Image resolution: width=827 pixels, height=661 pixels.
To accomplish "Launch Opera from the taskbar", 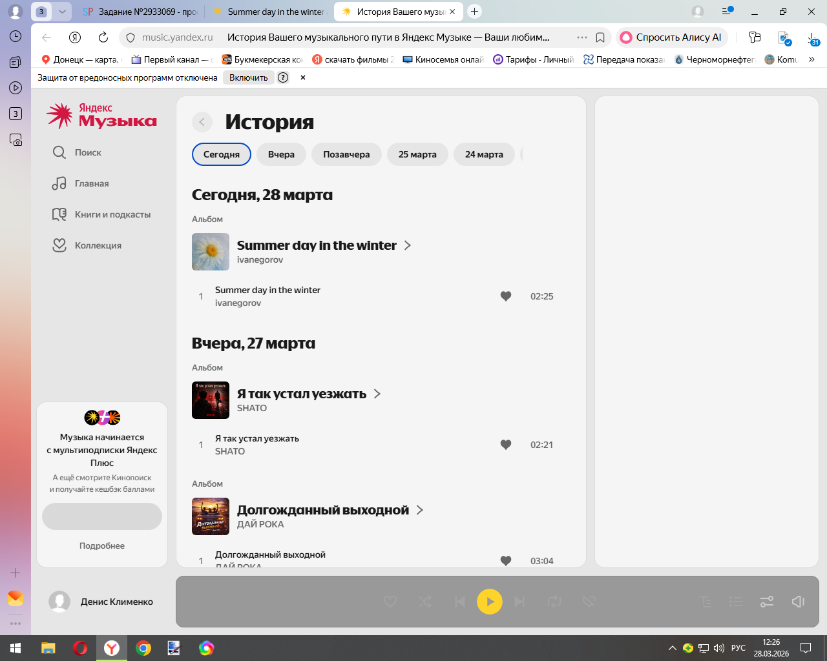I will coord(80,648).
